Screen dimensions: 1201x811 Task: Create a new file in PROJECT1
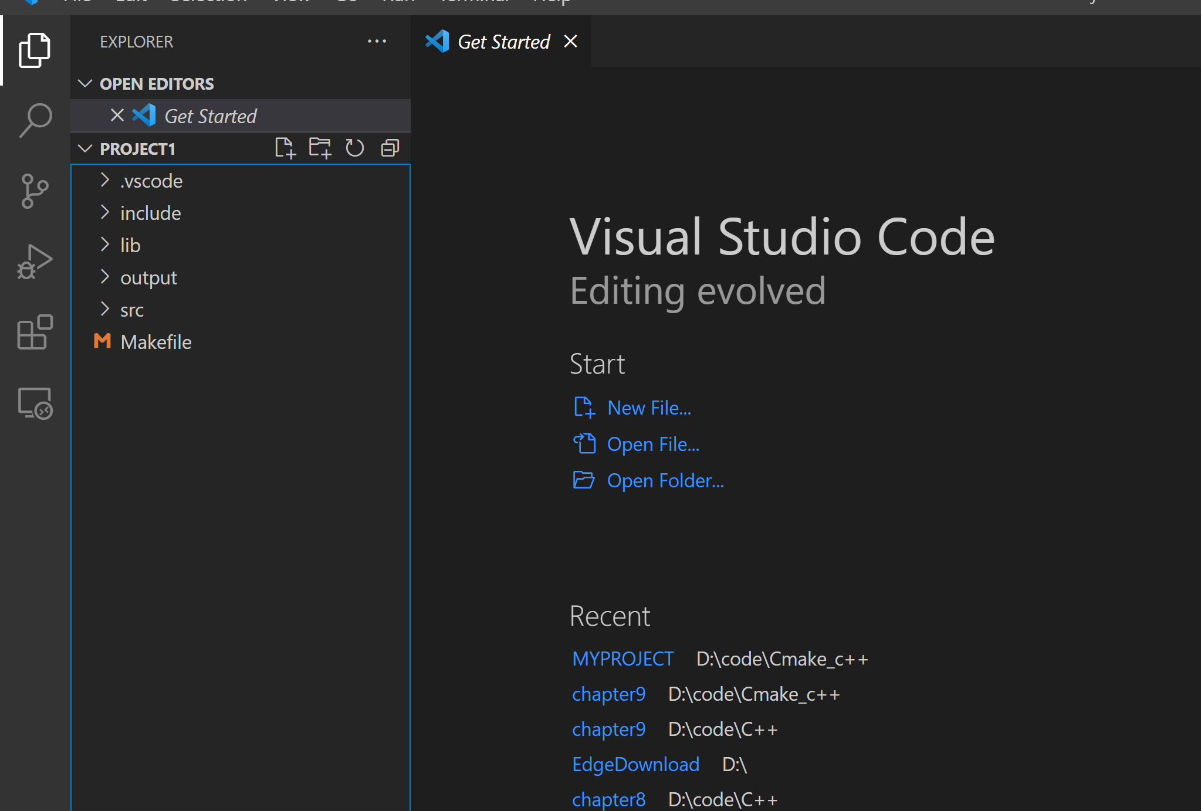click(285, 148)
